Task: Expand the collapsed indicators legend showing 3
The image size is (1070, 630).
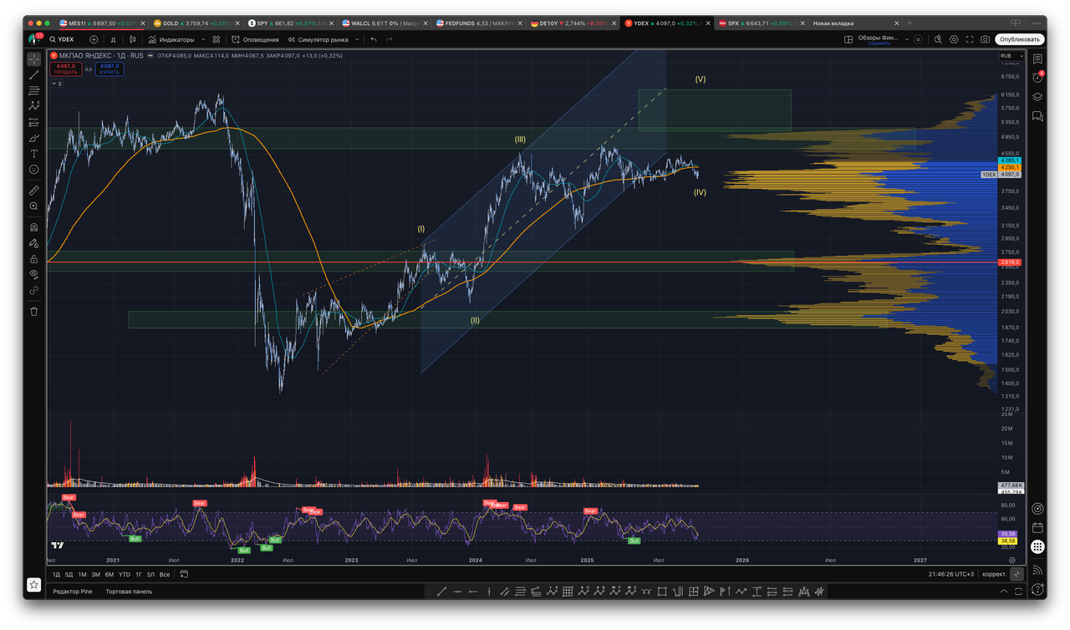Action: coord(56,84)
